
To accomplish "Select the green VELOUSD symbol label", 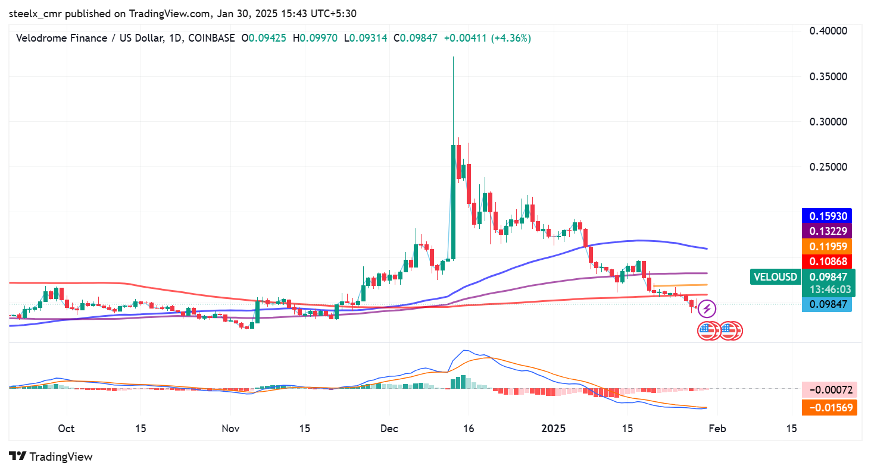I will click(775, 276).
